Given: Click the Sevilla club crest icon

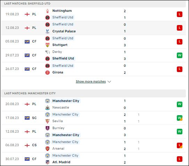Looking at the screenshot, I should [x=47, y=121].
